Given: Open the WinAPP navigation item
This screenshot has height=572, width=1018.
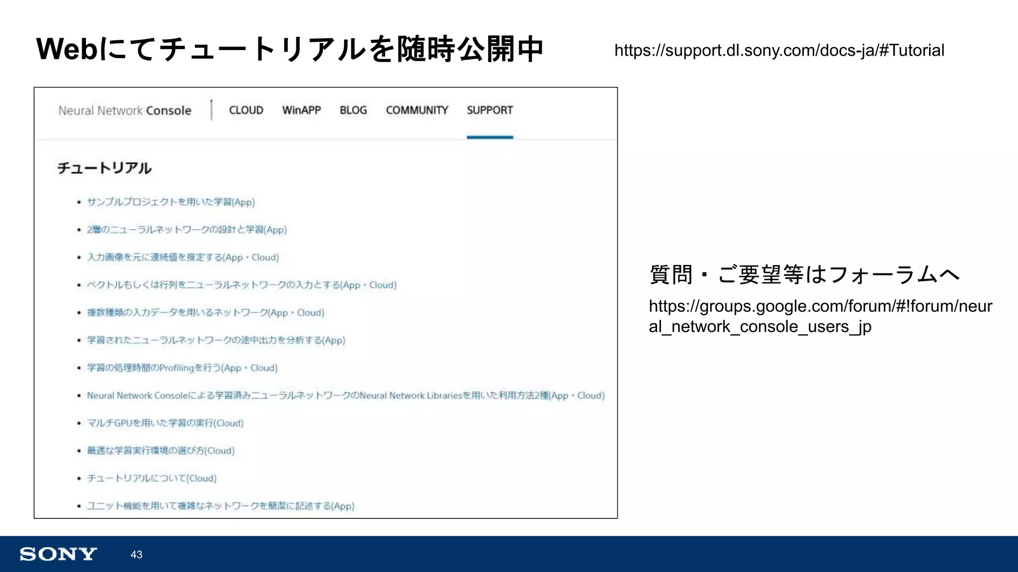Looking at the screenshot, I should pyautogui.click(x=301, y=110).
